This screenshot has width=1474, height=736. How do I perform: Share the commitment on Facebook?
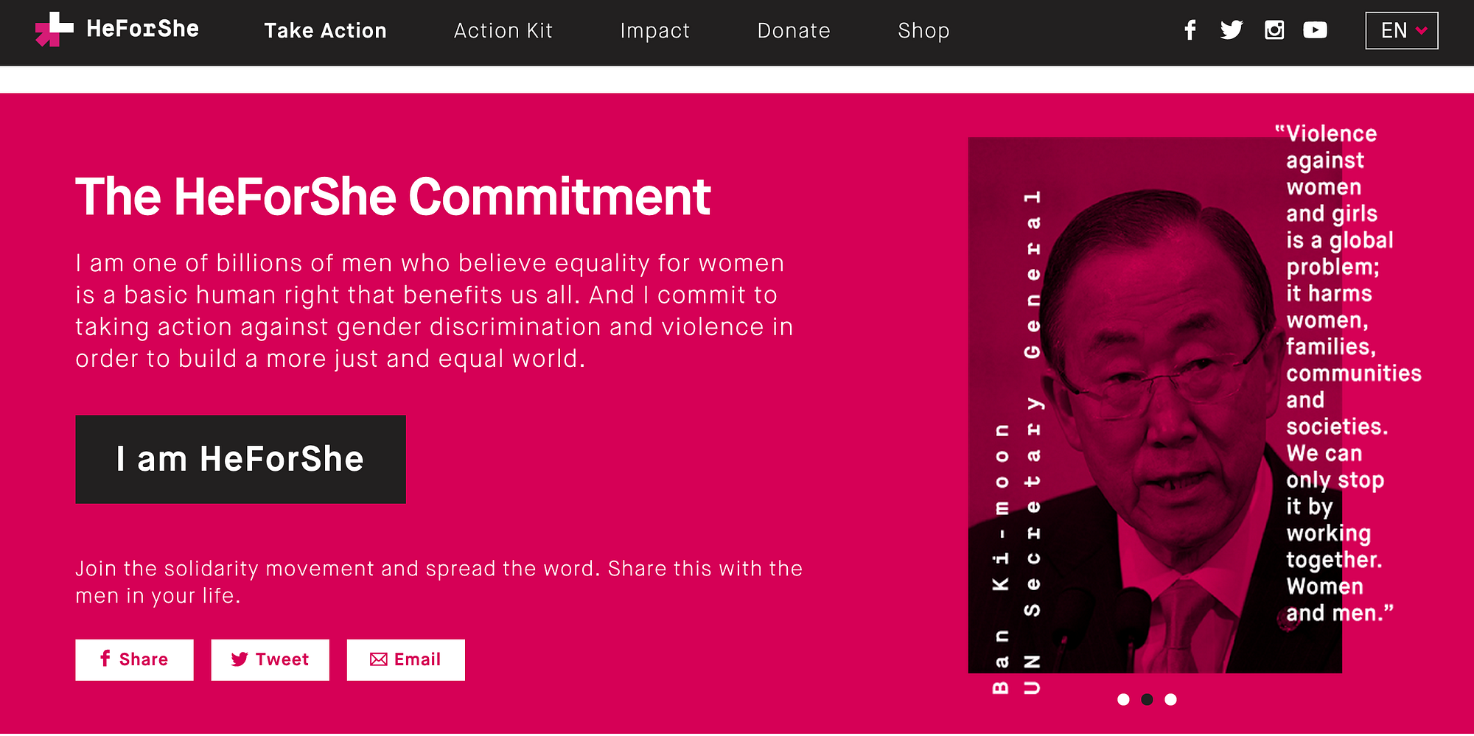[x=134, y=659]
